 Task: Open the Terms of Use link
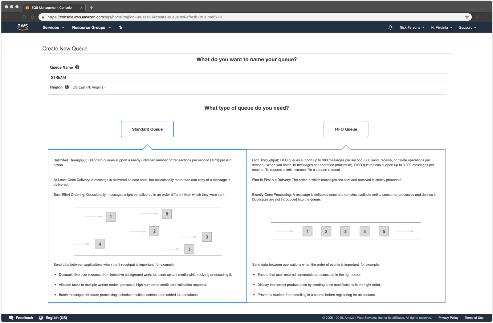[x=474, y=318]
